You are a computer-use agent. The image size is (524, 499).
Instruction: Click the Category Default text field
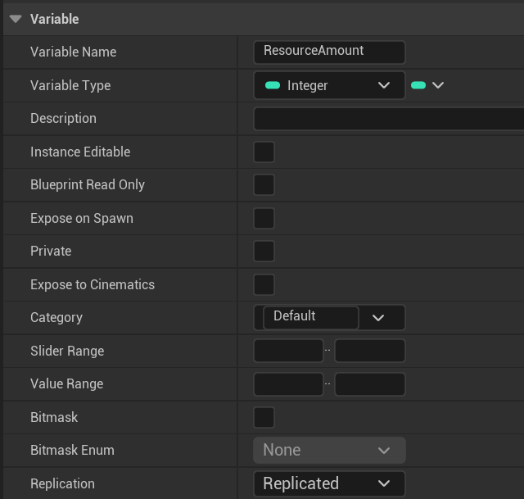pos(310,317)
